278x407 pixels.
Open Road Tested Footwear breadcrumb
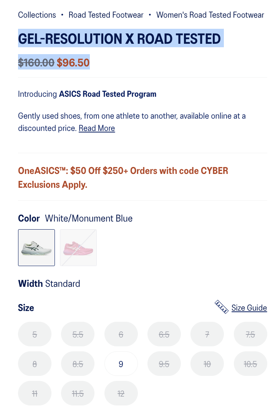(106, 15)
